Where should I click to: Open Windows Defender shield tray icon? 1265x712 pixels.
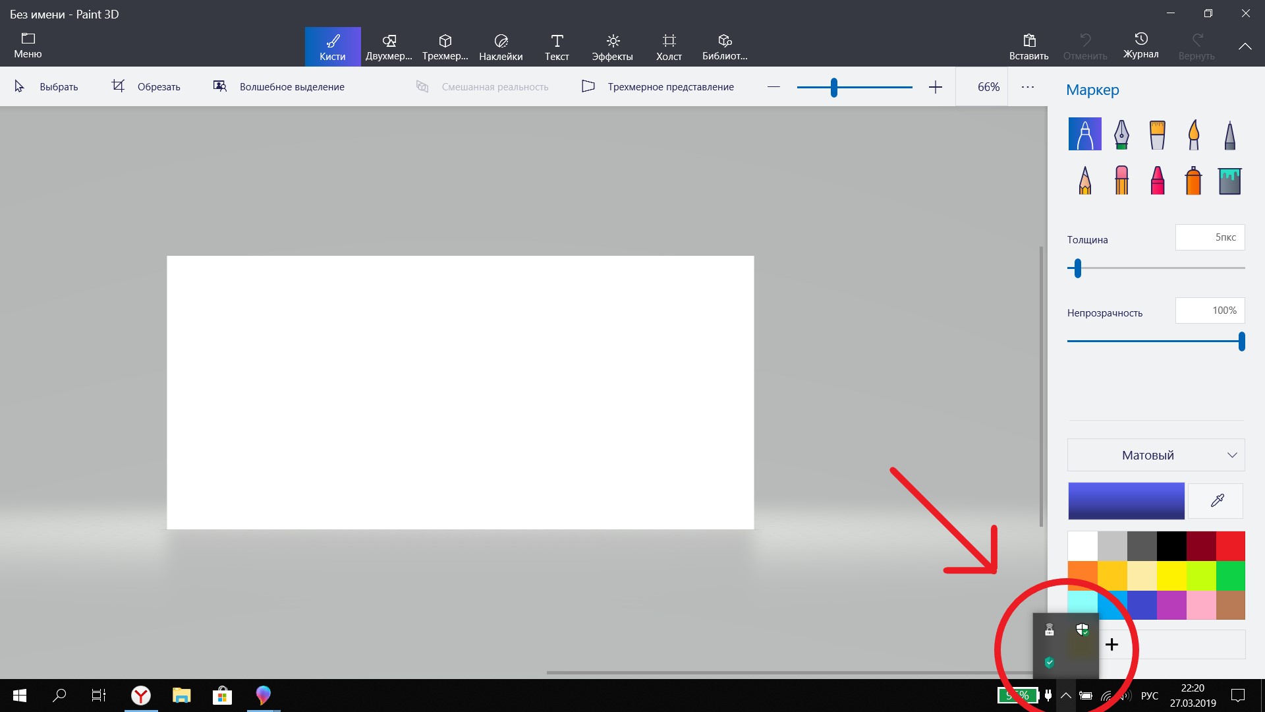click(x=1082, y=630)
